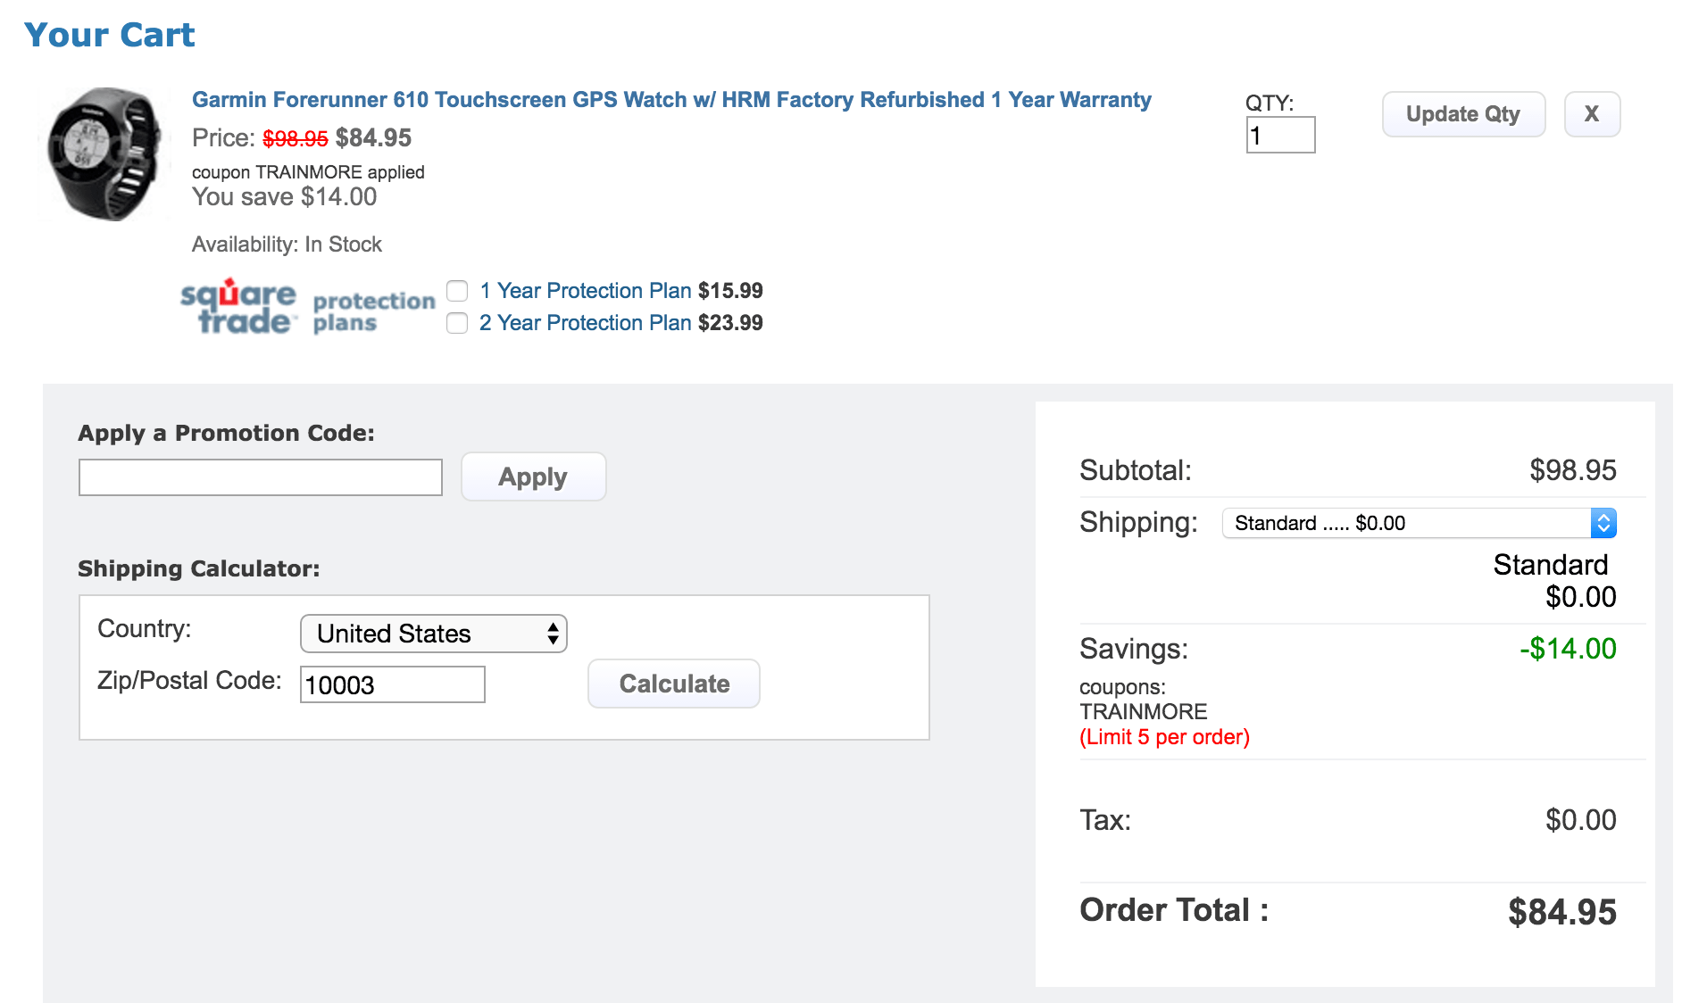Viewport: 1707px width, 1003px height.
Task: Click the blue shipping dropdown arrow
Action: tap(1603, 523)
